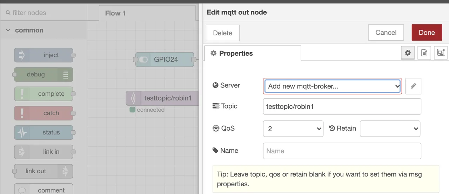This screenshot has width=449, height=194.
Task: Select the inject node in the palette
Action: point(43,55)
